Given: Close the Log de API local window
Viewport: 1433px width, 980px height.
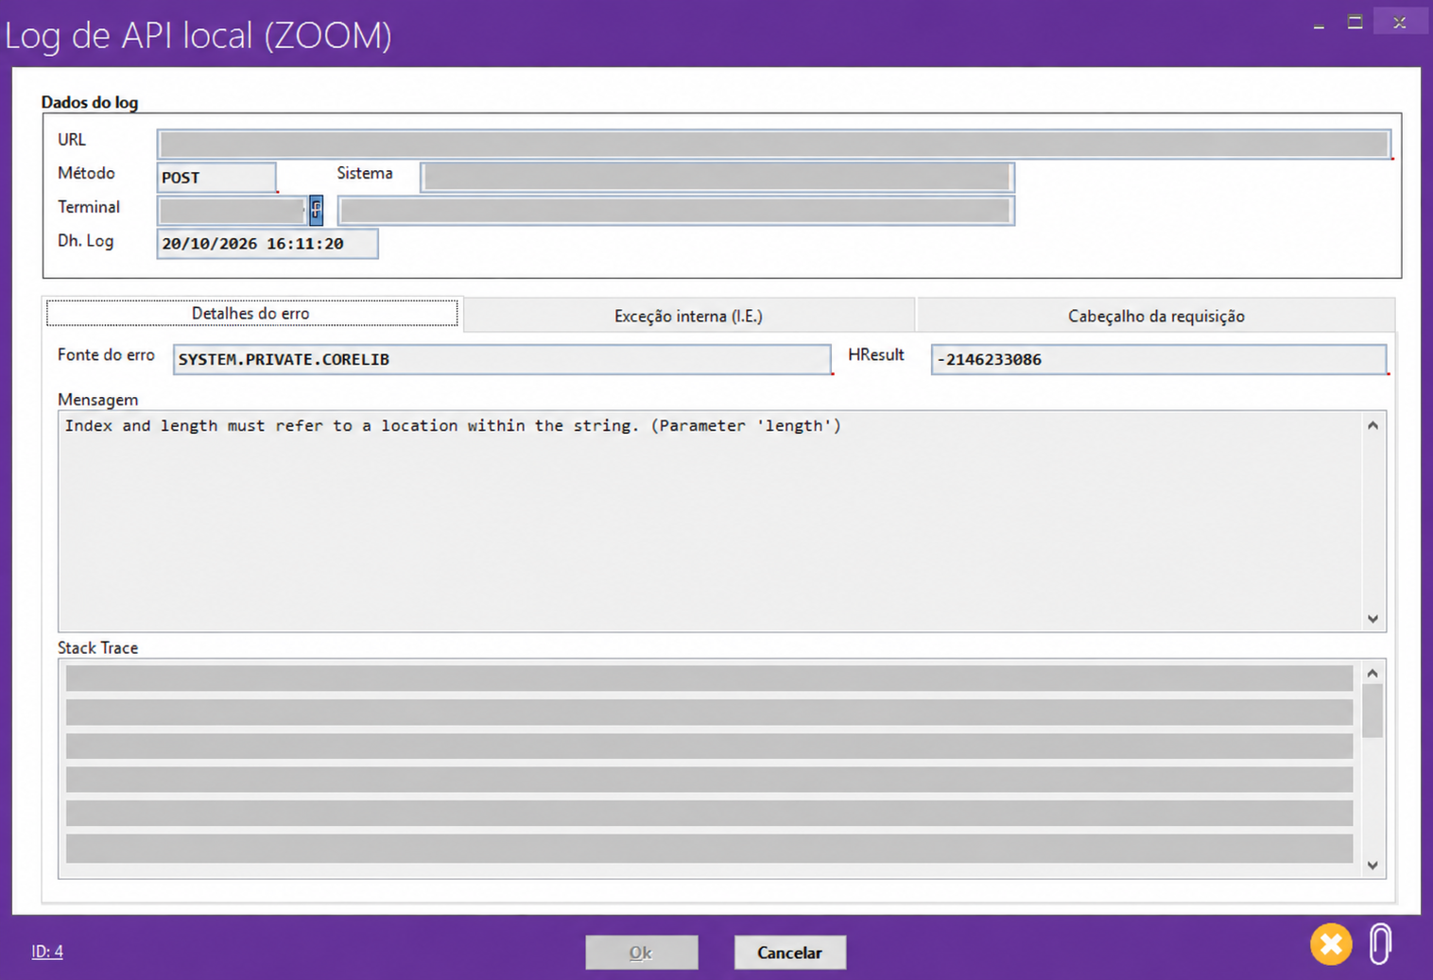Looking at the screenshot, I should pyautogui.click(x=1400, y=23).
